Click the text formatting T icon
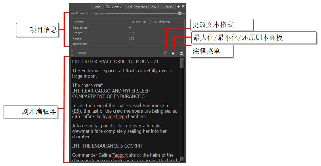The width and height of the screenshot is (321, 166). [x=165, y=53]
